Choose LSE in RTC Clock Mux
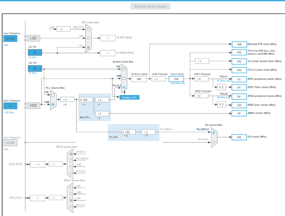Viewport: 285px width, 216px height. tap(88, 38)
